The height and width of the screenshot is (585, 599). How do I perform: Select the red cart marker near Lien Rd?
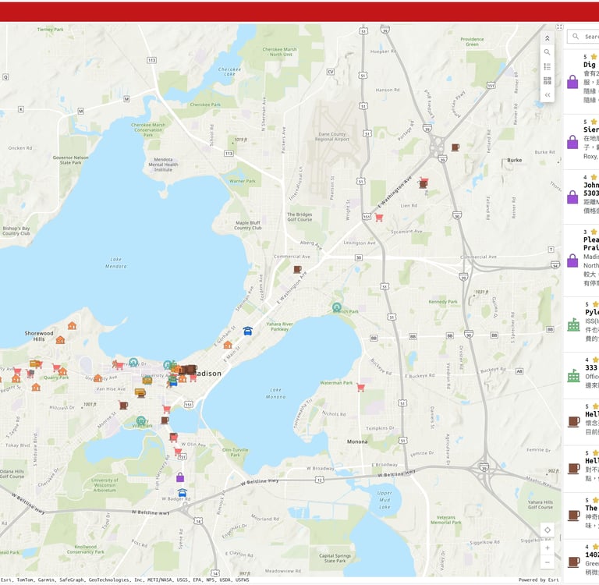coord(379,218)
